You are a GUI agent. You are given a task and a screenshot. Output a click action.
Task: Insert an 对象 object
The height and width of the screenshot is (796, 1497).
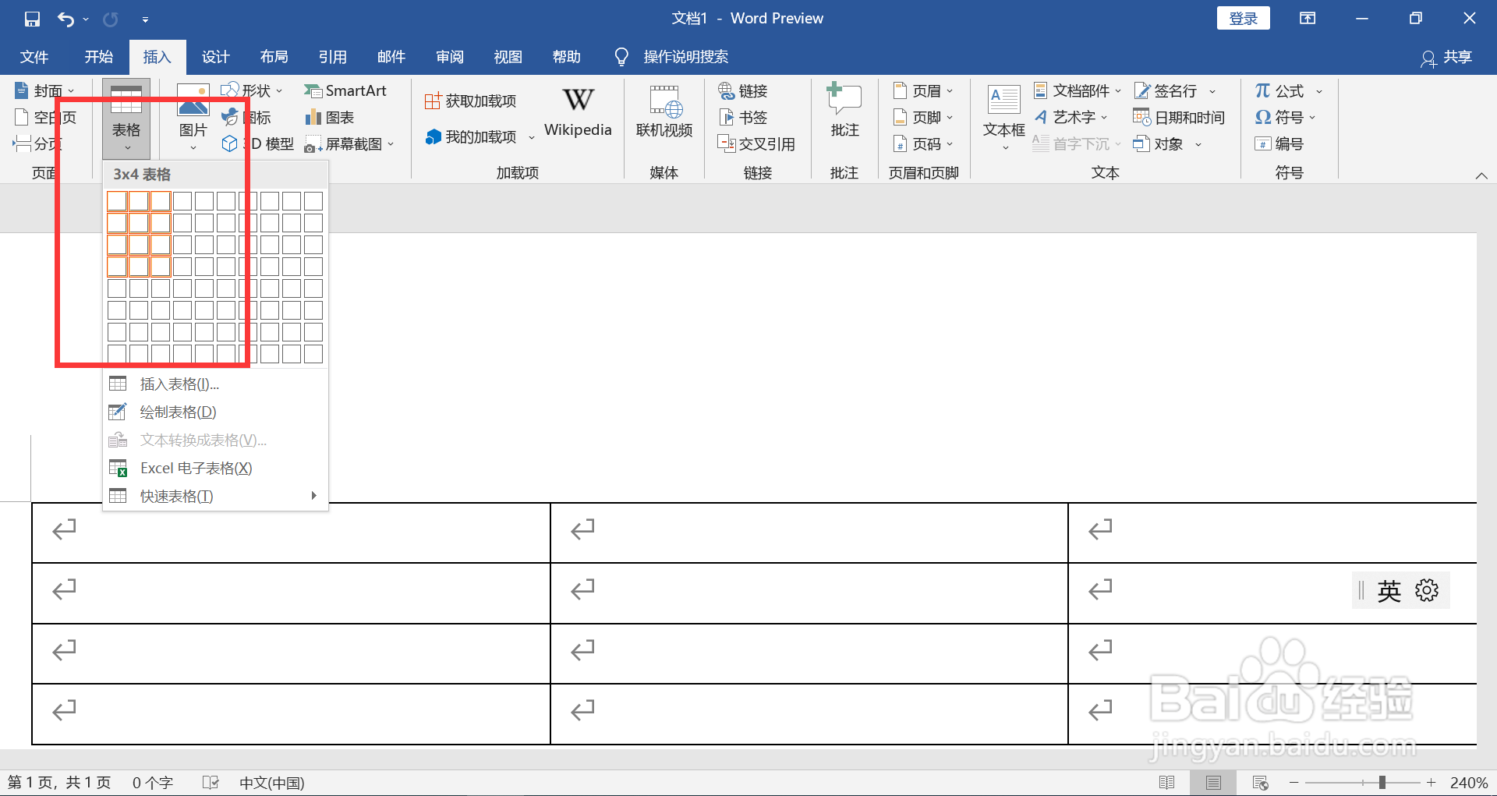1167,144
